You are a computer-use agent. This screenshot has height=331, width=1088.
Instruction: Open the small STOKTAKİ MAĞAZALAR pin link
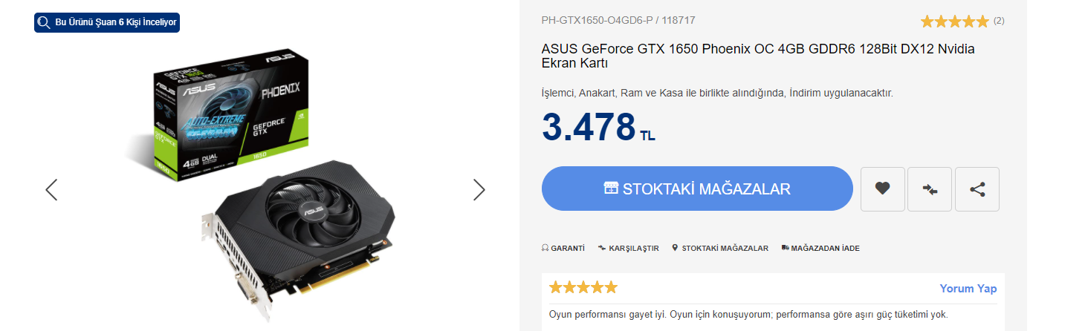point(720,248)
